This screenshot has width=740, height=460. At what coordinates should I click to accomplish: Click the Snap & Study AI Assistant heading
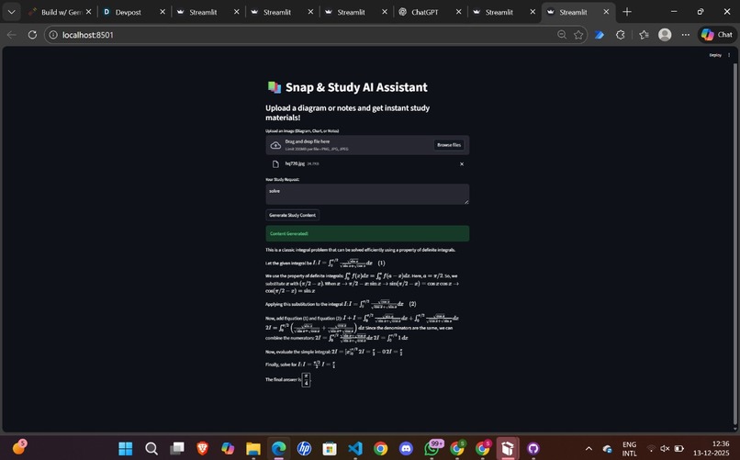(356, 87)
